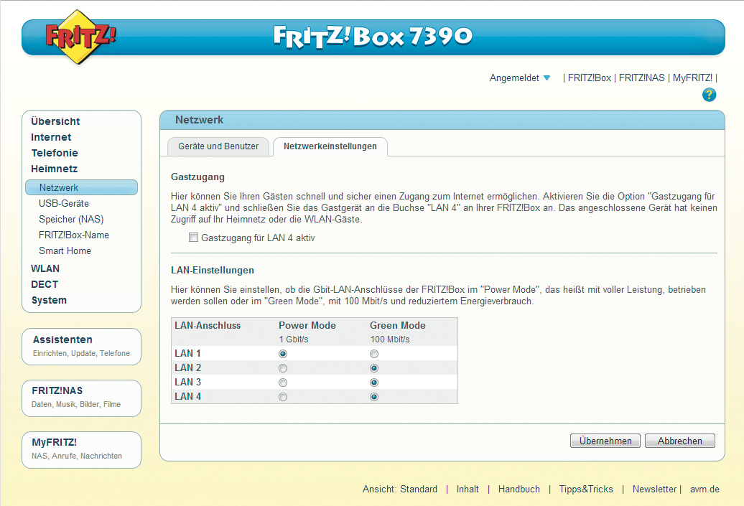The height and width of the screenshot is (506, 744).
Task: Enable Gastzugang für LAN 4 aktiv checkbox
Action: [193, 238]
